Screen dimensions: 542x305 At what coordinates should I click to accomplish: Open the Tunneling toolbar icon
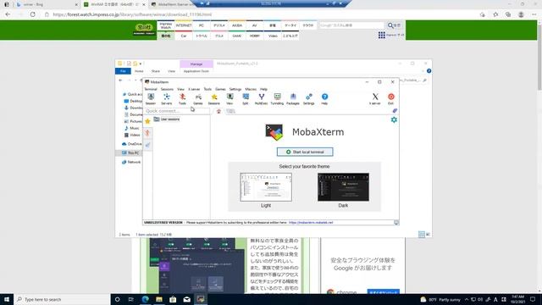[277, 99]
